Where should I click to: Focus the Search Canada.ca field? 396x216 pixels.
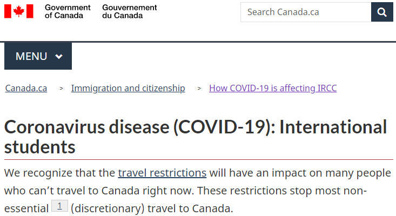click(306, 12)
